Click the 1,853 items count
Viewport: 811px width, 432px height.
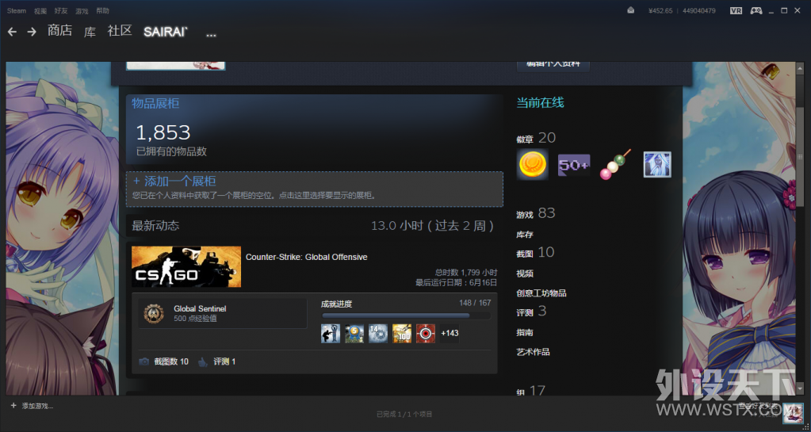(x=163, y=133)
